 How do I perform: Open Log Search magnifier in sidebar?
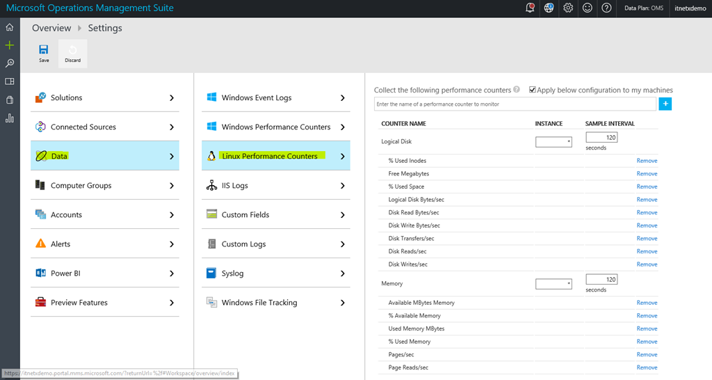pyautogui.click(x=10, y=63)
